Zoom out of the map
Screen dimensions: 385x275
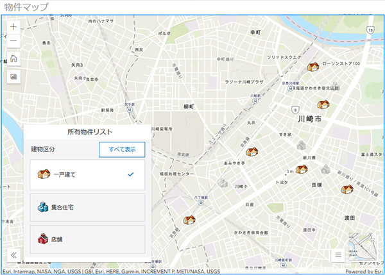tap(13, 43)
